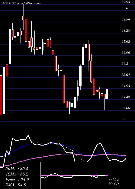This screenshot has width=135, height=189.
Task: Click the last white candlestick on the right
Action: click(107, 94)
